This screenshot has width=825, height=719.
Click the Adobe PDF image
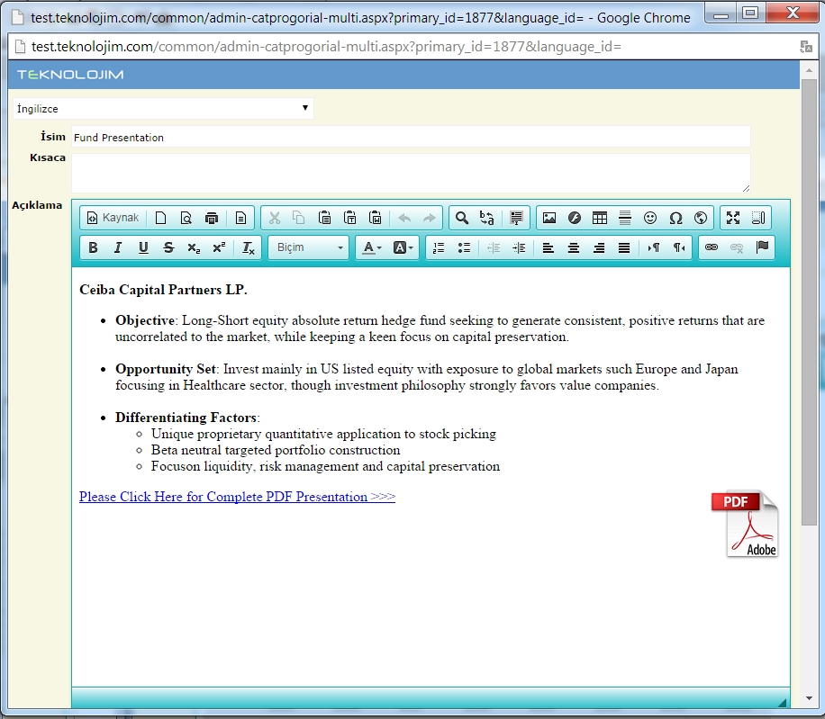point(745,524)
